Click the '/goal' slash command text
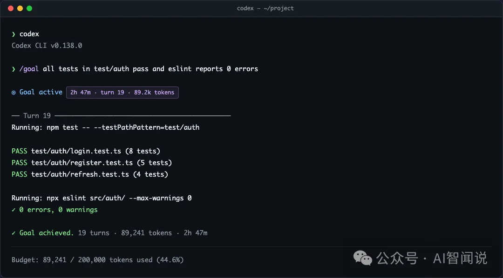This screenshot has width=503, height=278. 29,69
